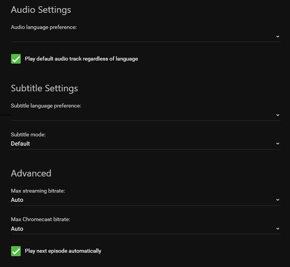Click the Advanced section heading
The image size is (290, 267).
point(31,173)
